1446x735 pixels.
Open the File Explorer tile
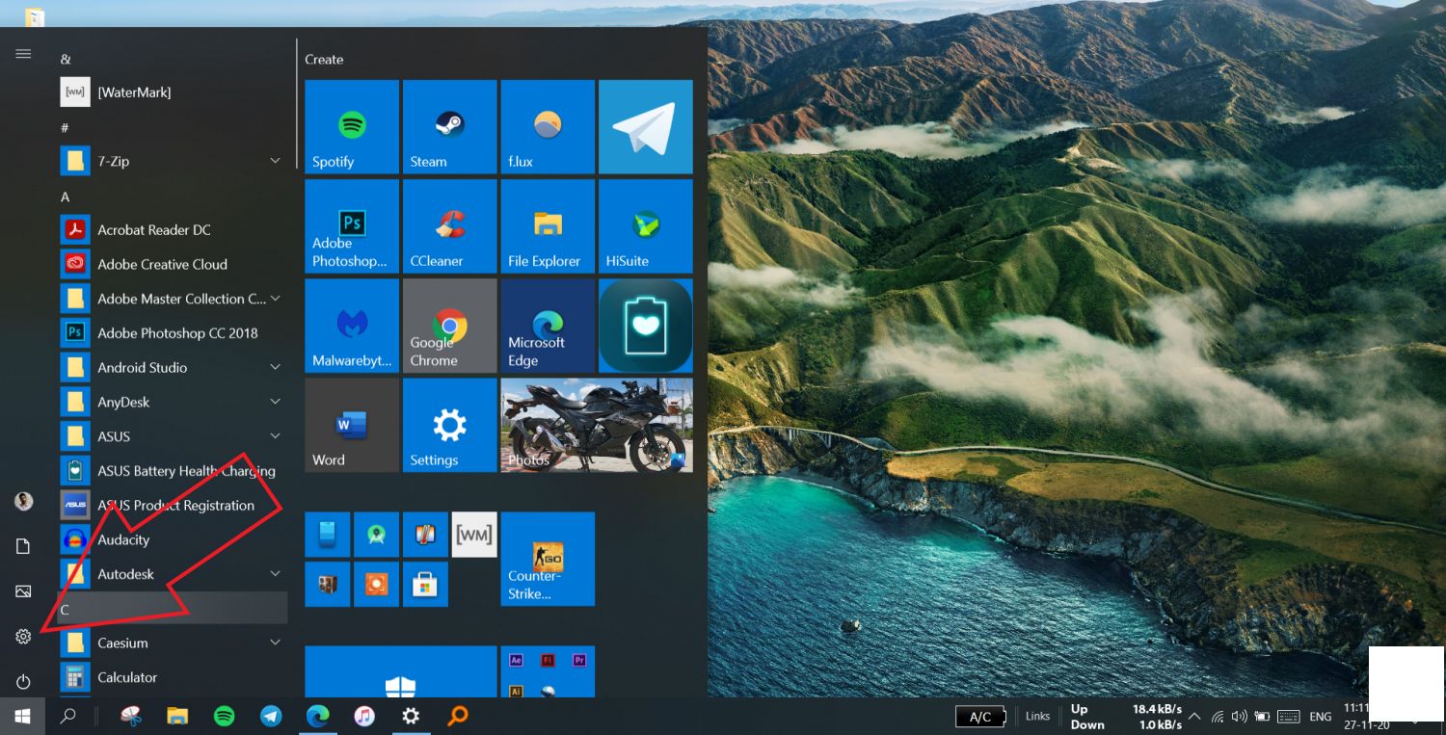(548, 226)
